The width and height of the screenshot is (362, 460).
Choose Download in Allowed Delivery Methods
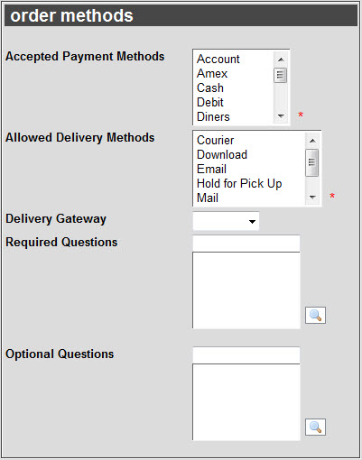click(222, 155)
